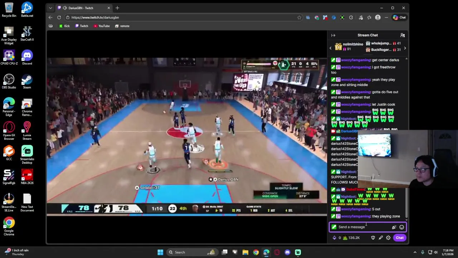Open the chat identity sword badge
The width and height of the screenshot is (458, 258).
click(x=334, y=227)
